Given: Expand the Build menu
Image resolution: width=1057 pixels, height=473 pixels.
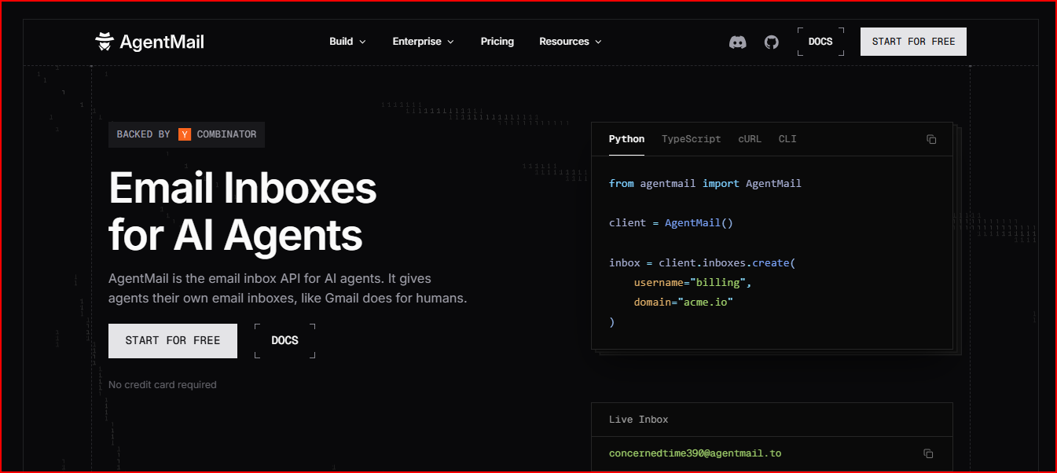Looking at the screenshot, I should tap(347, 42).
